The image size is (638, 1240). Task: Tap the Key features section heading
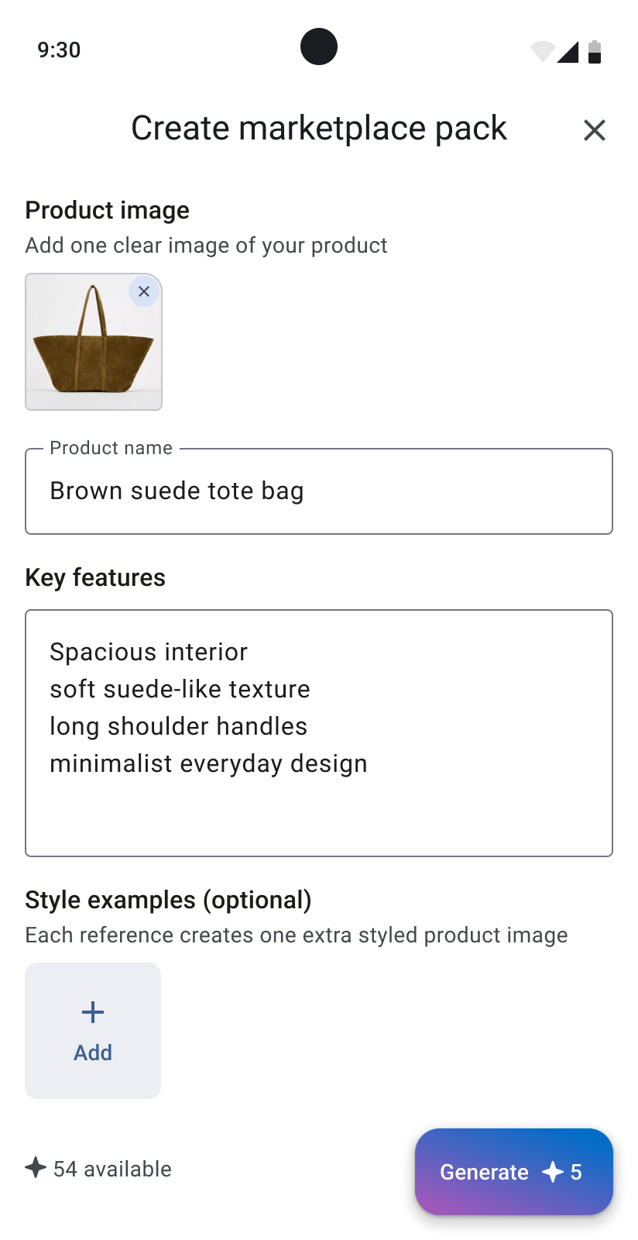click(x=95, y=578)
